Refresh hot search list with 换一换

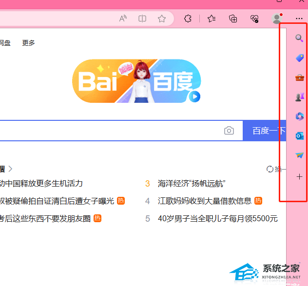(x=276, y=169)
